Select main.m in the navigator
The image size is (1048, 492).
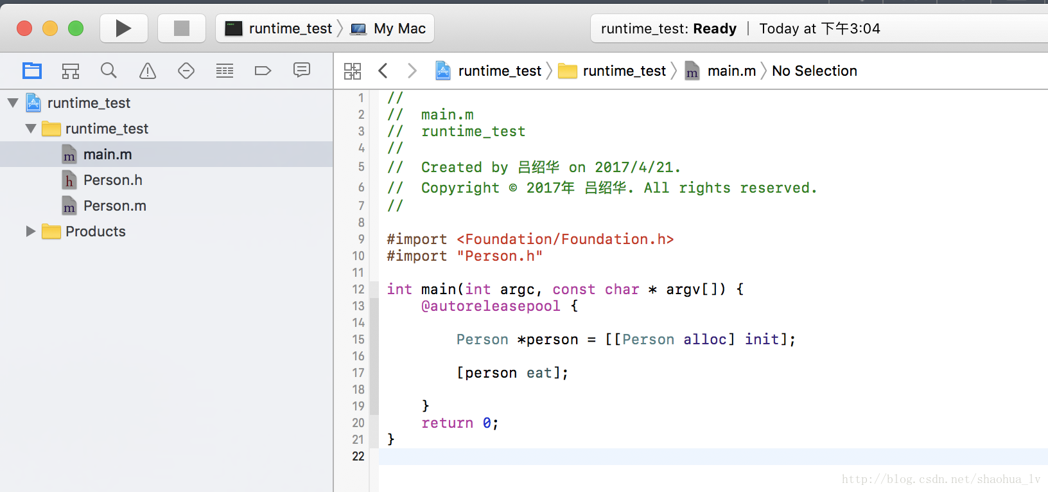point(166,154)
